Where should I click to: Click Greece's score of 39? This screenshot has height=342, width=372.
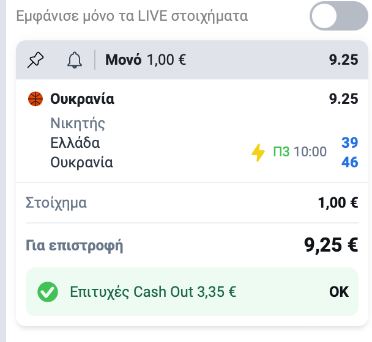350,142
